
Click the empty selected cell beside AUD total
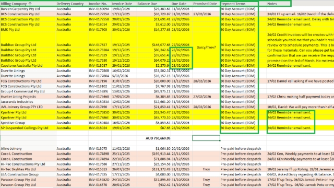click(206, 138)
